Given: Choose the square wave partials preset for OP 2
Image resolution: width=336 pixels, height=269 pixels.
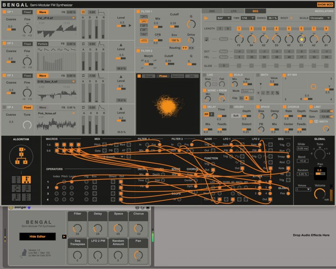Looking at the screenshot, I should 60,50.
